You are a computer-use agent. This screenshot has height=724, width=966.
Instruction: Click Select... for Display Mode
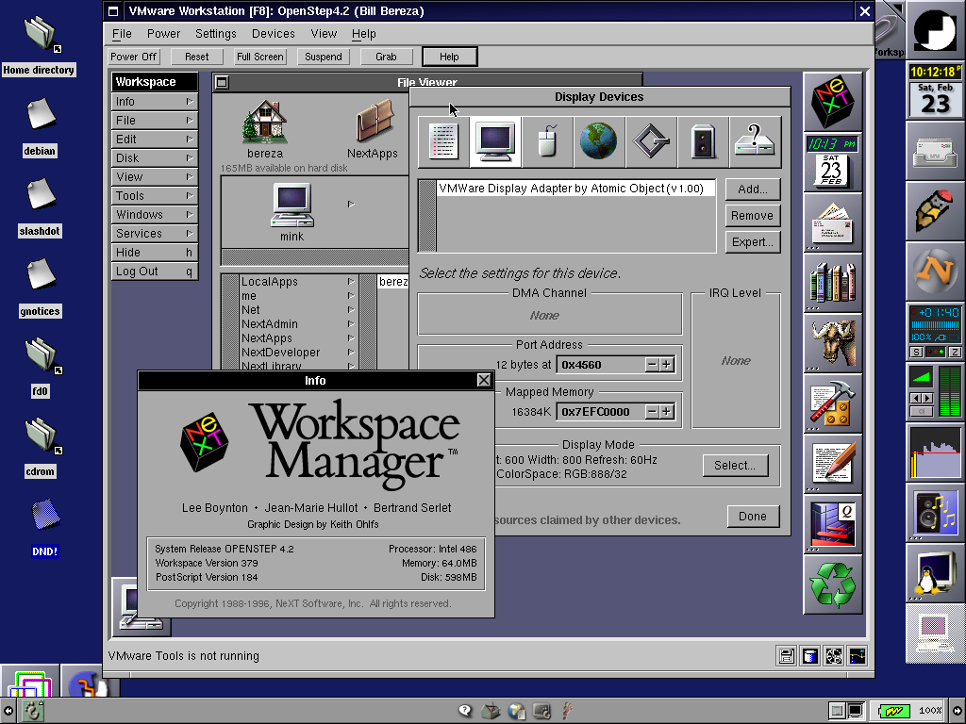[x=735, y=466]
